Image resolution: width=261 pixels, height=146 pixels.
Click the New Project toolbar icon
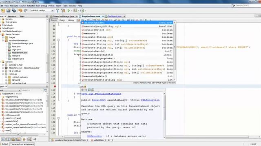coord(3,11)
